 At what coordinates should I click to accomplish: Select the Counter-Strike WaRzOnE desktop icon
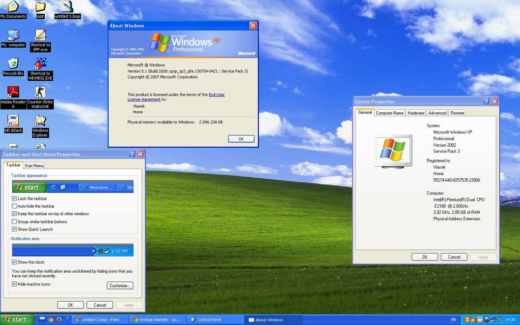(x=40, y=97)
